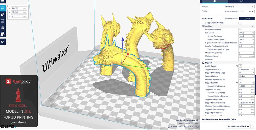Toggle Z Hop when Retracted checkbox
Image resolution: width=256 pixels, height=130 pixels.
tap(240, 23)
